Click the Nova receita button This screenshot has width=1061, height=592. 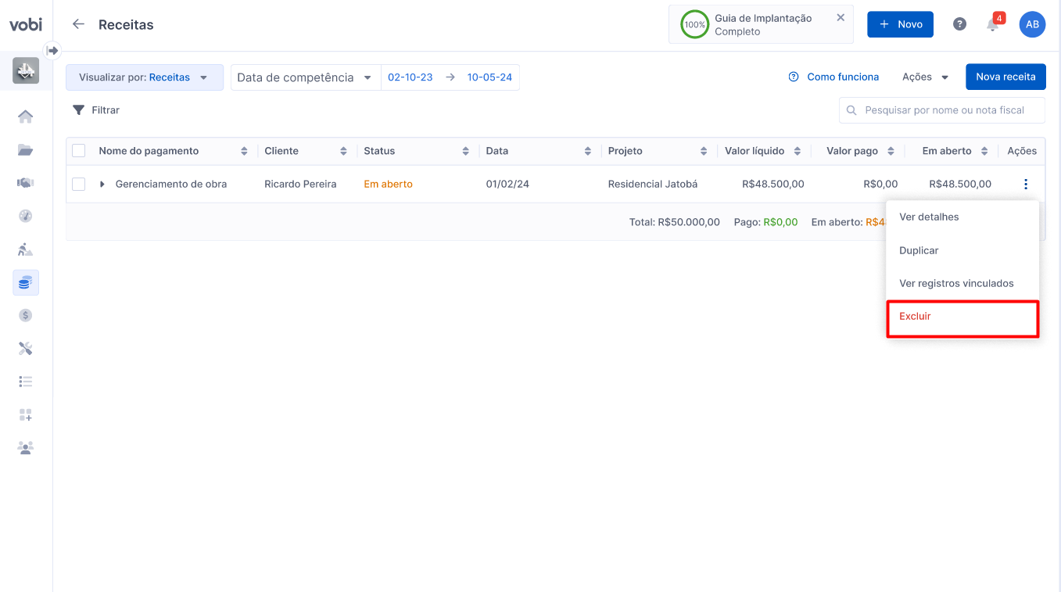1005,77
